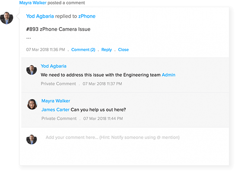Click the 07 Mar 2018 11:44 PM timestamp
Viewport: 235px width, 171px height.
coord(103,118)
